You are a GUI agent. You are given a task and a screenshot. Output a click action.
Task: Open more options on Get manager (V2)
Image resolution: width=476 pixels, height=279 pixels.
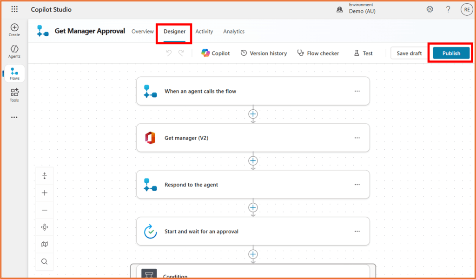coord(357,138)
